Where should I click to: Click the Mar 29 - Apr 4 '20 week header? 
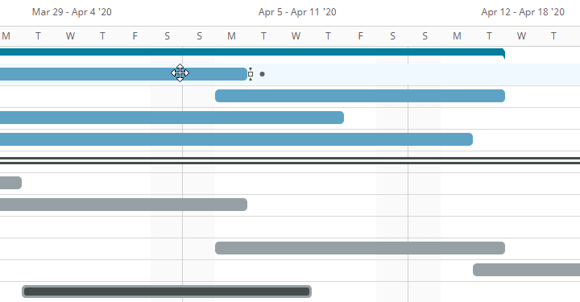(x=72, y=12)
